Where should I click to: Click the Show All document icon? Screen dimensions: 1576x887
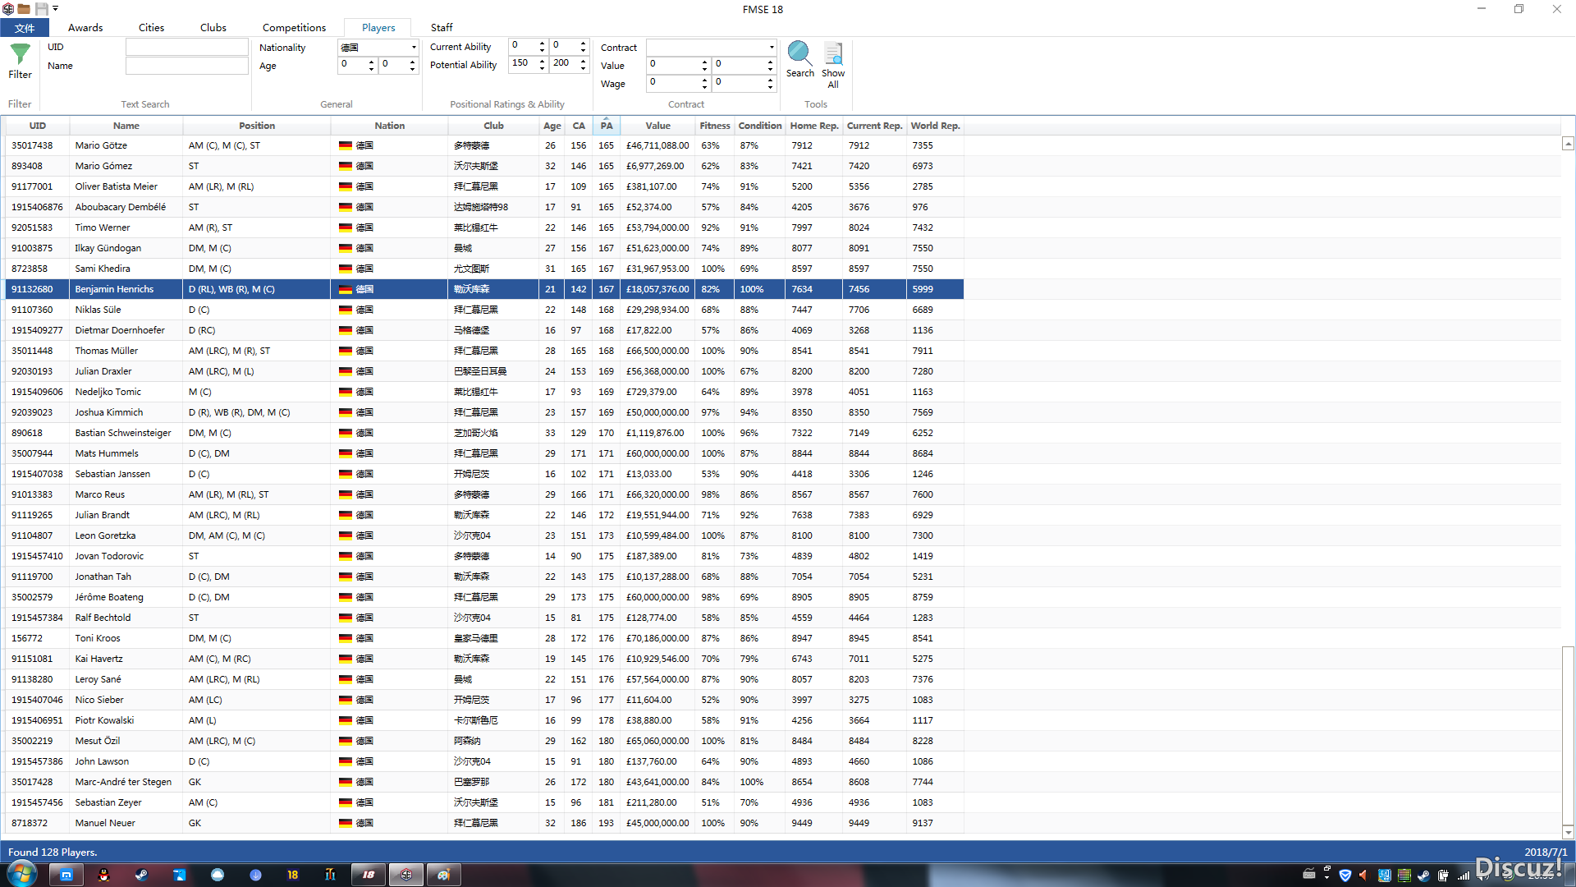[x=833, y=53]
